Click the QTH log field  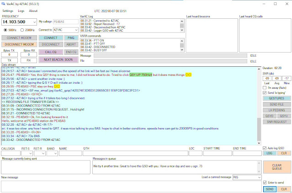click(135, 153)
